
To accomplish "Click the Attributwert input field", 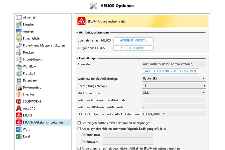I will pyautogui.click(x=128, y=142).
